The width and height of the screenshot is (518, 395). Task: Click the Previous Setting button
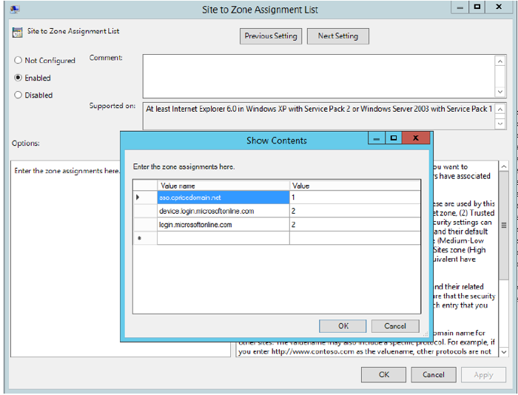(270, 36)
